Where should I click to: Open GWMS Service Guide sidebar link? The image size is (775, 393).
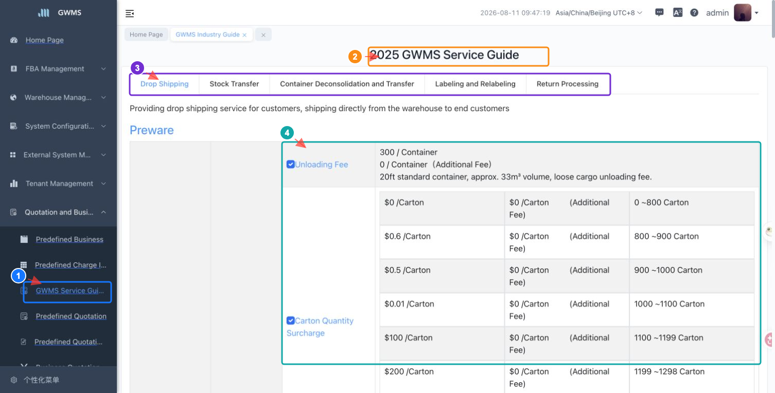coord(70,291)
